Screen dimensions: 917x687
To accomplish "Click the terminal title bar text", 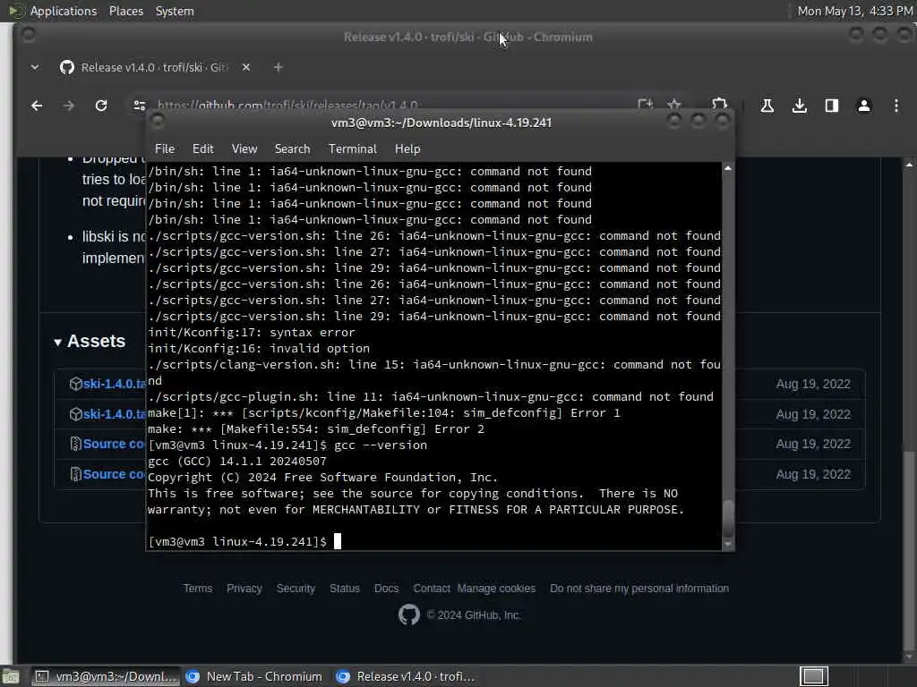I will [x=441, y=123].
